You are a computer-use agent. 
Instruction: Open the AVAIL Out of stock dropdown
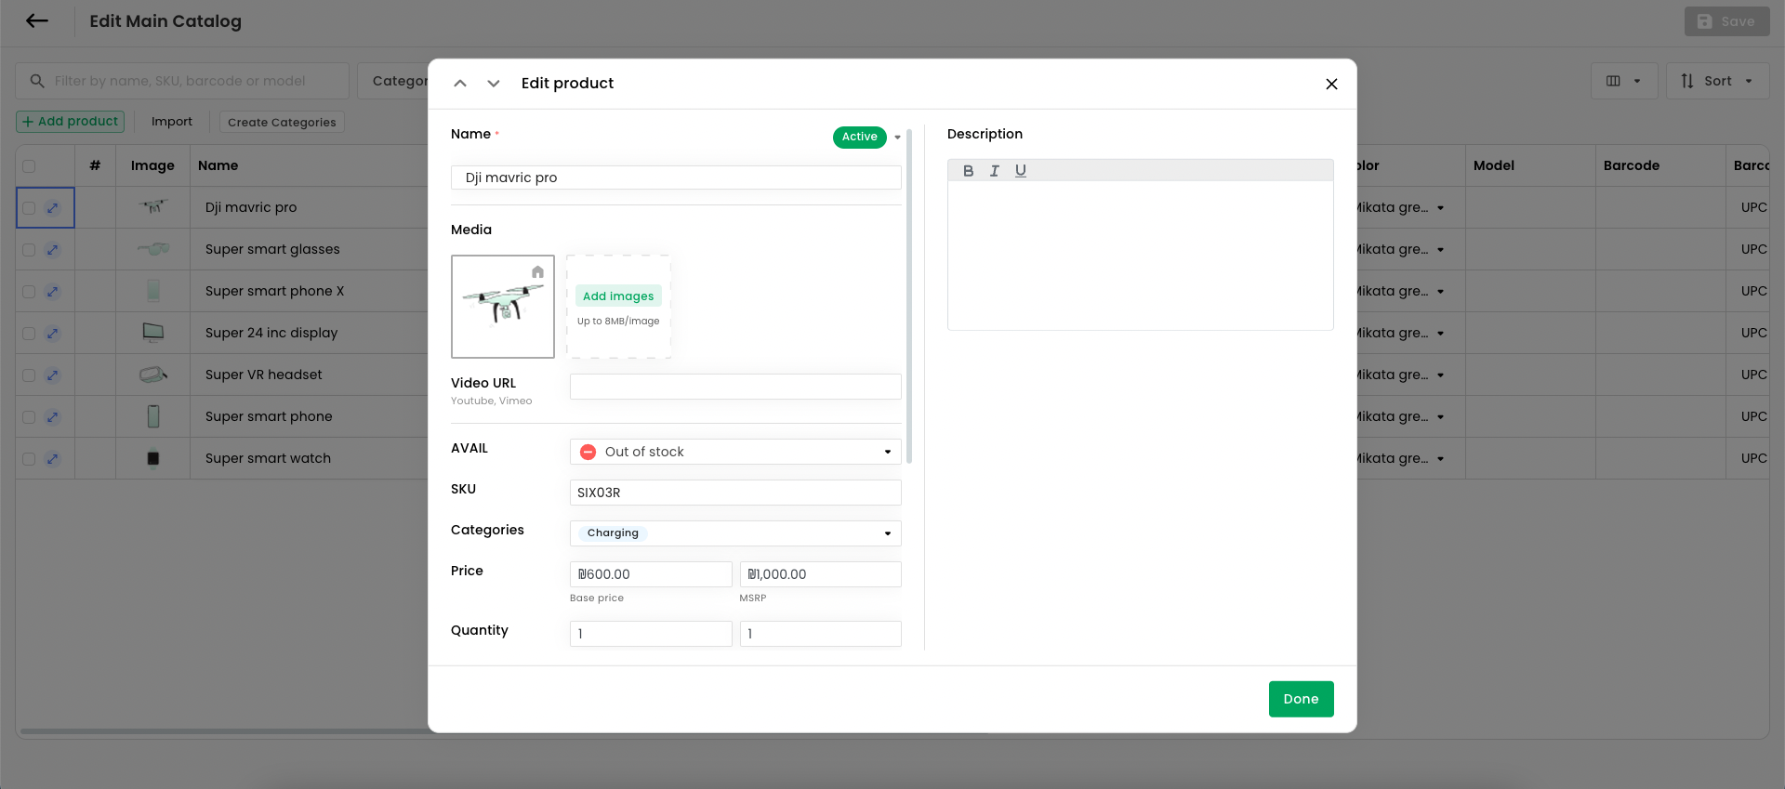click(735, 452)
